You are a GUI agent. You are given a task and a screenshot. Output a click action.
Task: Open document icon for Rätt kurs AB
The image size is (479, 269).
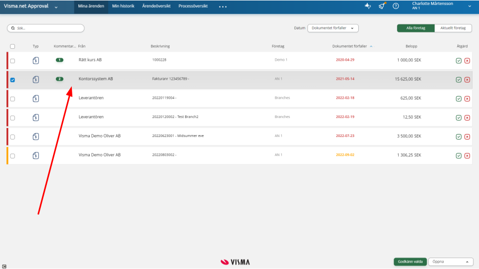tap(36, 60)
